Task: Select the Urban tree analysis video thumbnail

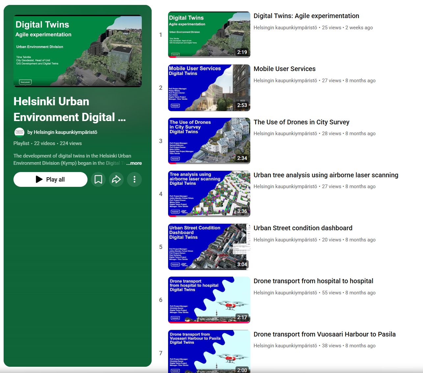Action: point(209,194)
